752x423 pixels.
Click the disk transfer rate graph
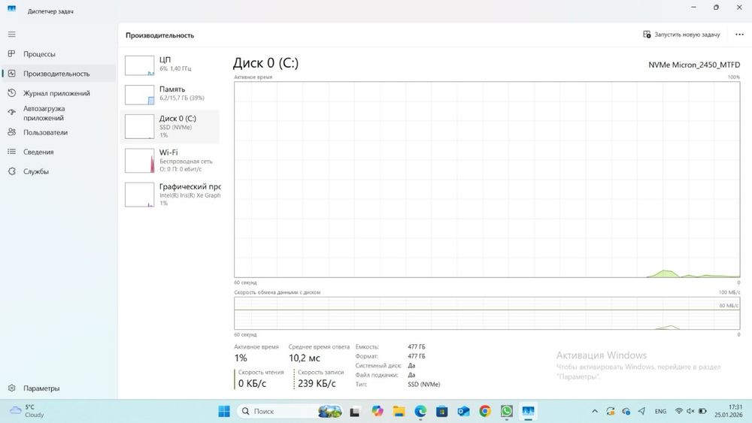point(487,313)
